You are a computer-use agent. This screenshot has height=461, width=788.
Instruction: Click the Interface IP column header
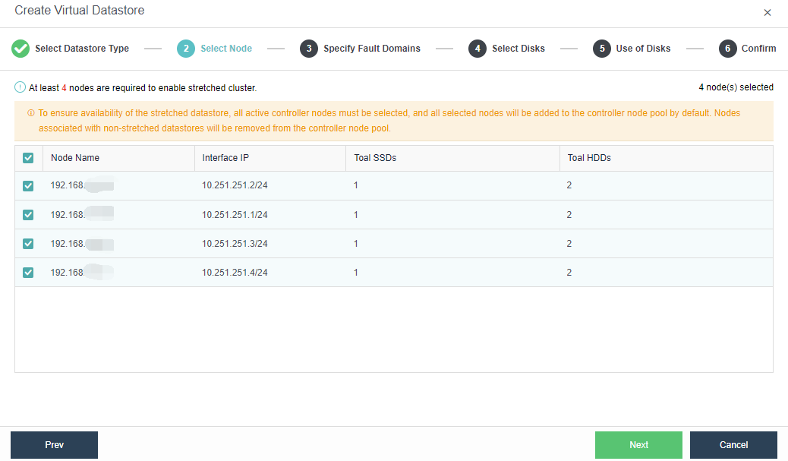tap(228, 158)
